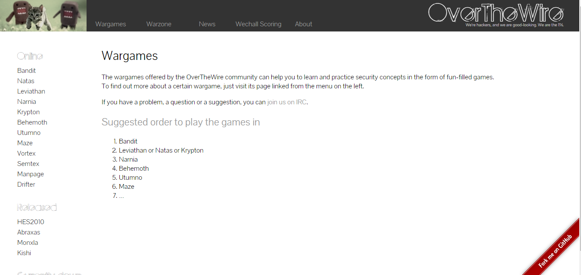Select Semtex in the sidebar
The image size is (581, 275).
coord(28,164)
